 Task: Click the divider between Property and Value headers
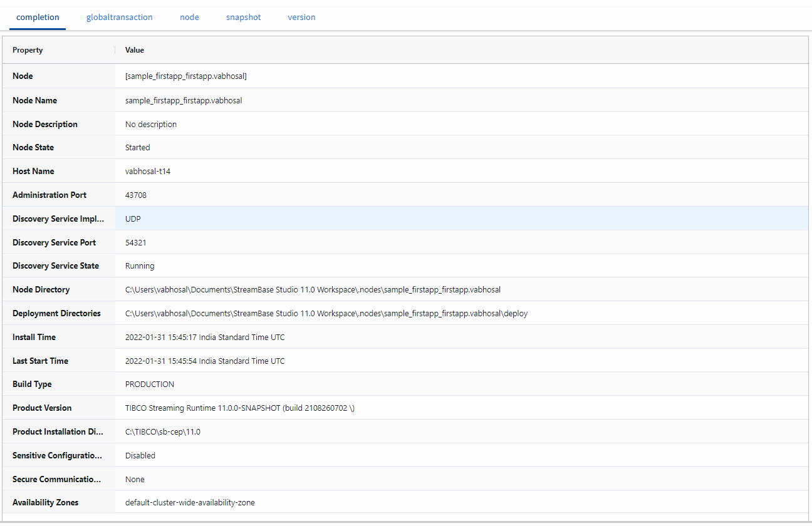115,50
